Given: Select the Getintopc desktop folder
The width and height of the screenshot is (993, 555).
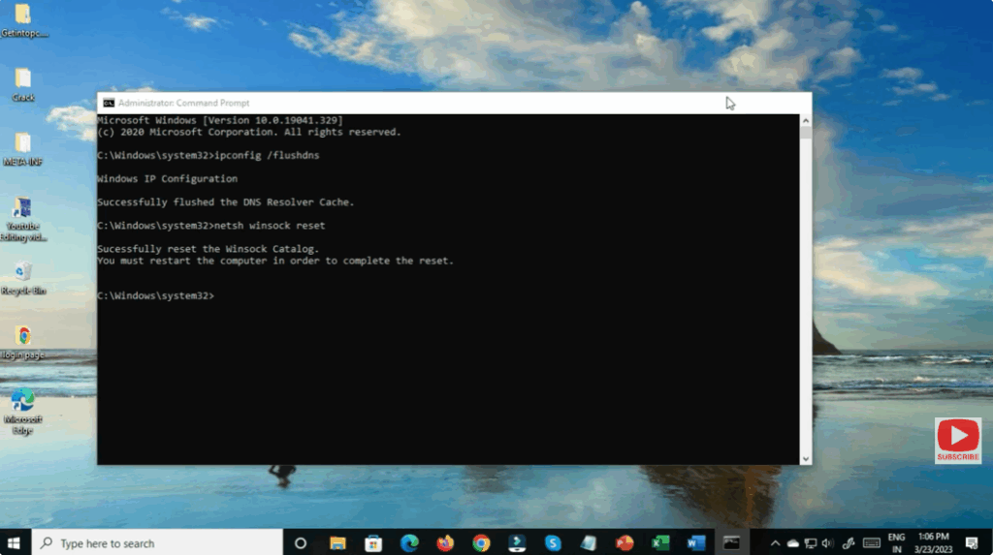Looking at the screenshot, I should click(x=24, y=21).
